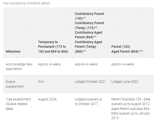
Task: Click 'Contributory Aged Parent (Temp) (884)' header text
Action: point(88,47)
